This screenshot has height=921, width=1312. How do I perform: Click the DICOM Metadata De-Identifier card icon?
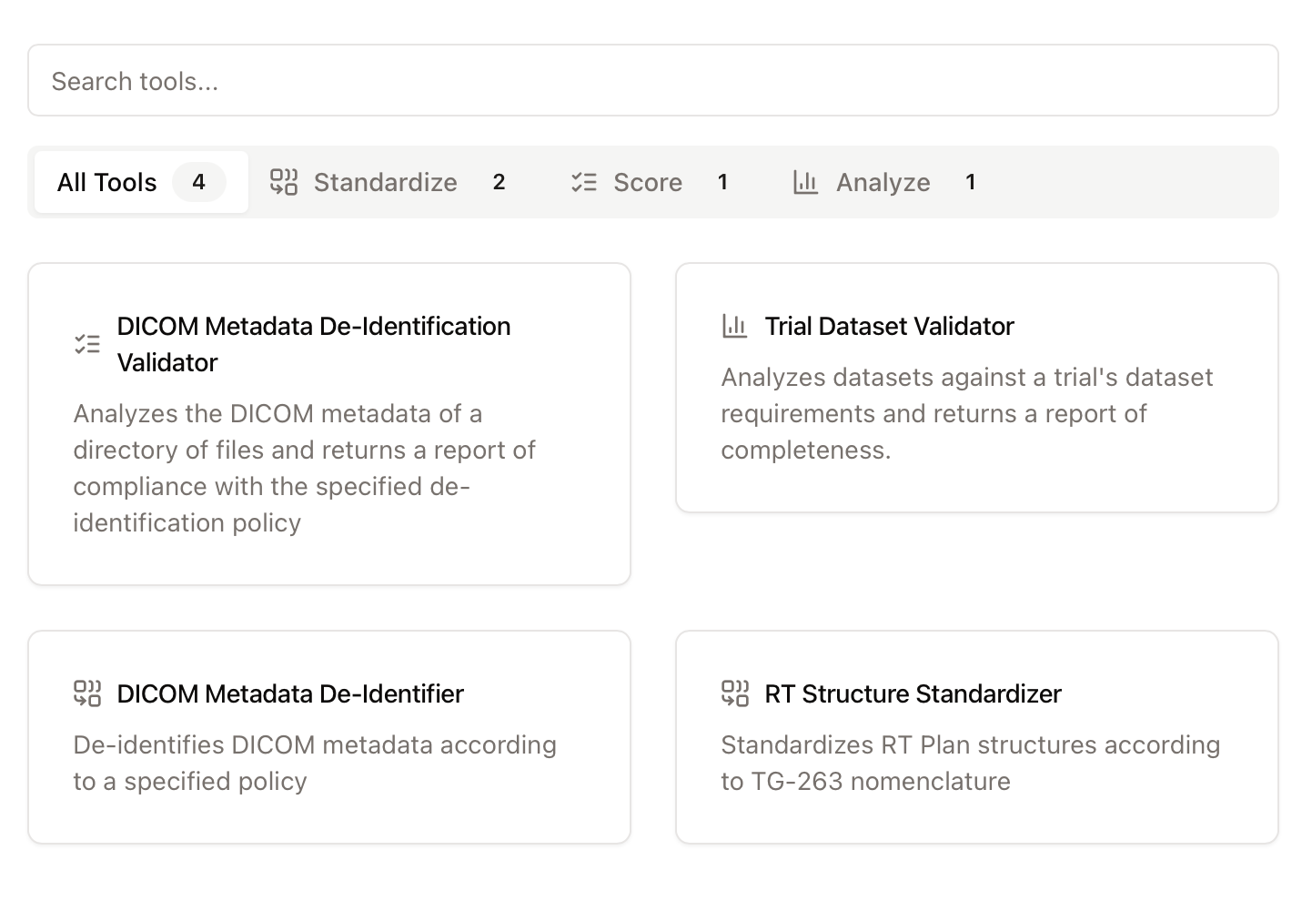[x=87, y=693]
